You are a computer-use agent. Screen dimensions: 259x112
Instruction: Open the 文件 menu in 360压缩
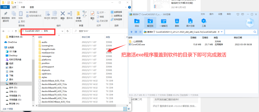point(203,14)
